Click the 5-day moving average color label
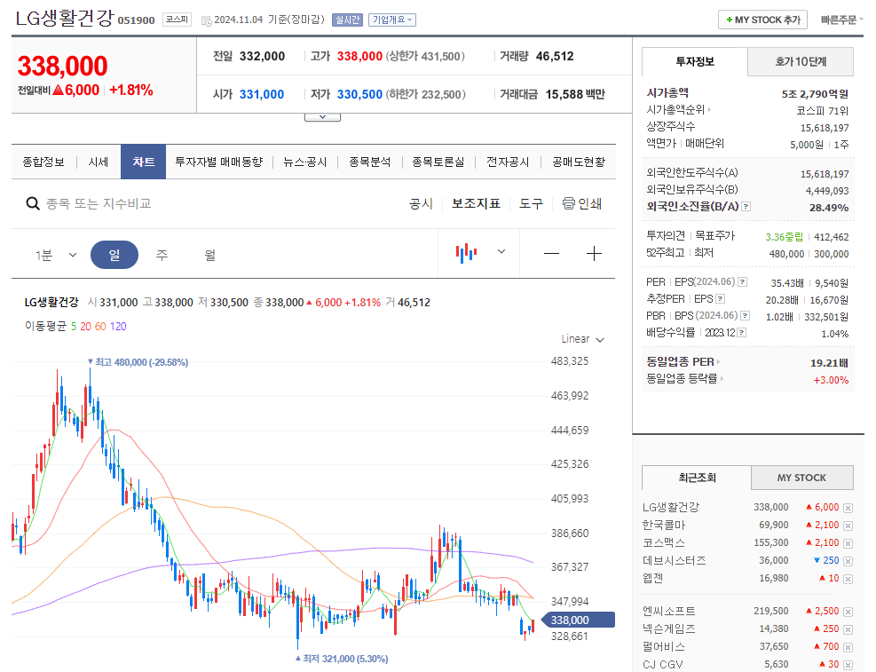This screenshot has height=672, width=876. (74, 326)
